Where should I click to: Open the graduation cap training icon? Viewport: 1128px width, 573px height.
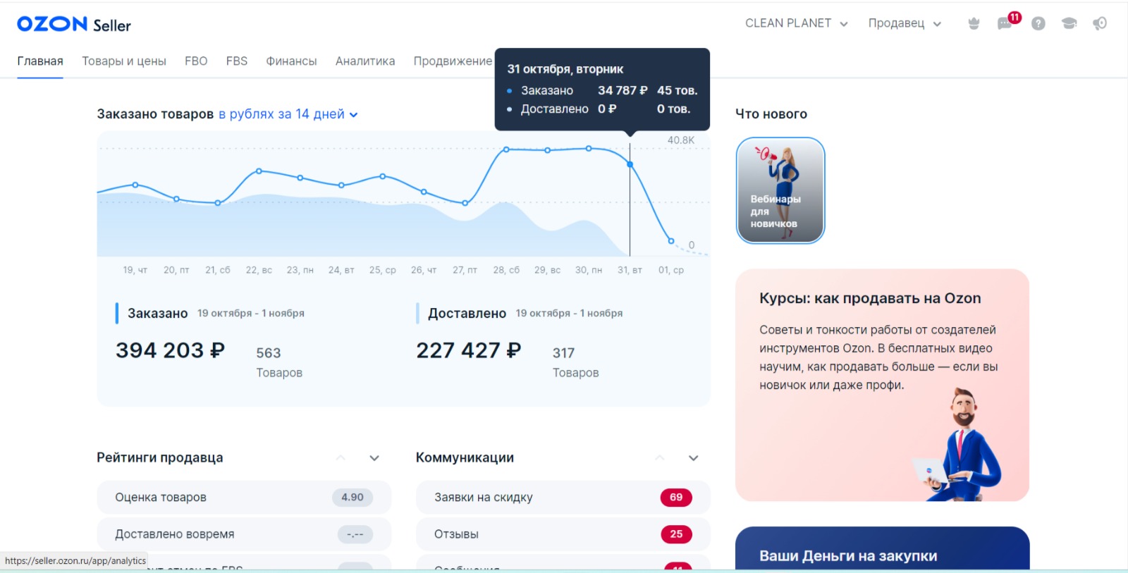1069,23
